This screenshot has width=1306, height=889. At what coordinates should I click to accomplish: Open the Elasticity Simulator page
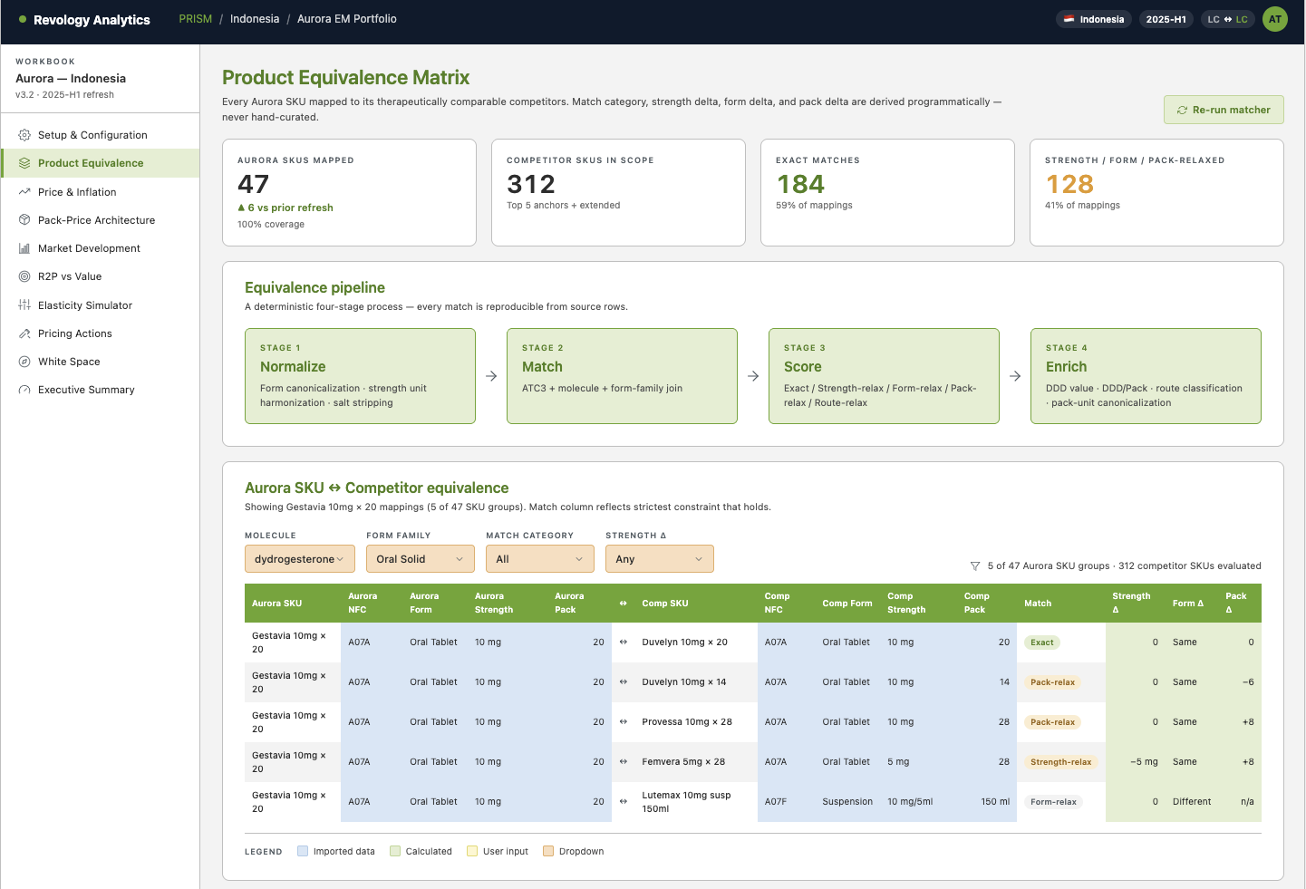pyautogui.click(x=100, y=305)
